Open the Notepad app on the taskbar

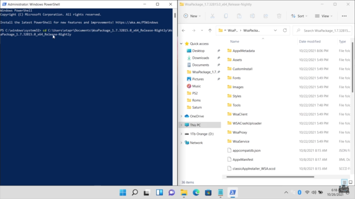click(220, 193)
